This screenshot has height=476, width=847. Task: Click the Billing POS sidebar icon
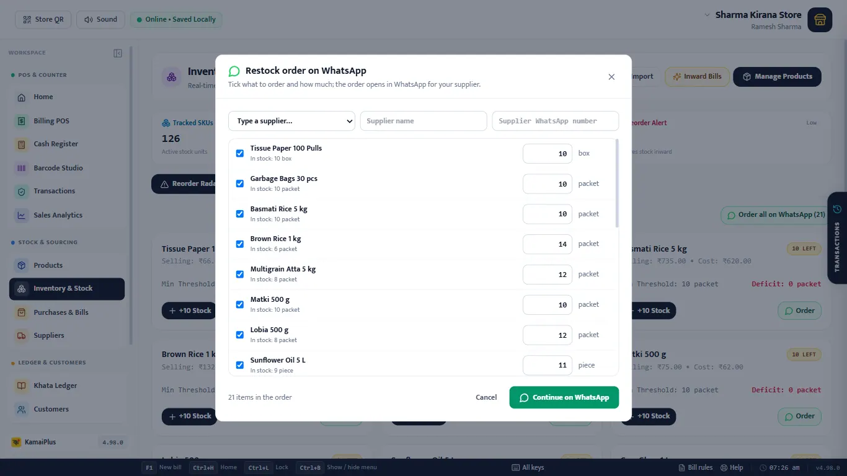click(x=22, y=121)
